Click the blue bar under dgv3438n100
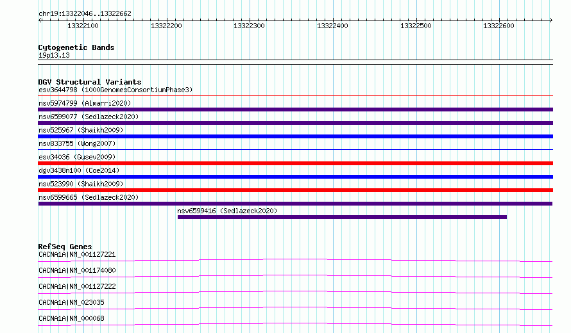 (295, 177)
